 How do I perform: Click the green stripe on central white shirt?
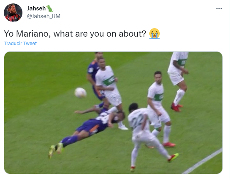point(109,81)
